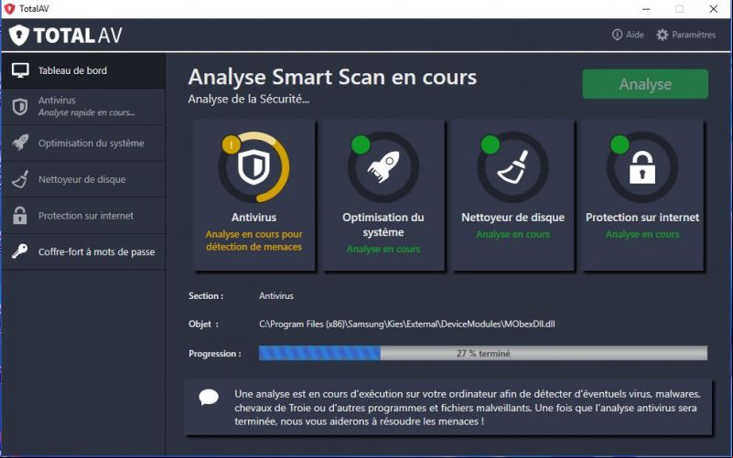This screenshot has width=733, height=458.
Task: Click the Antivirus card's shield ring icon
Action: 253,166
